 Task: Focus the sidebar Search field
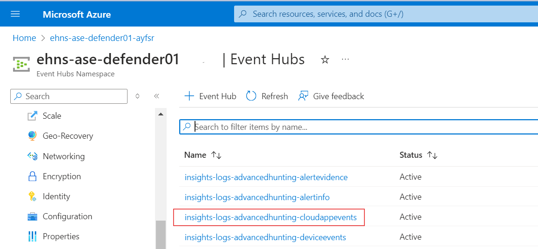(69, 96)
